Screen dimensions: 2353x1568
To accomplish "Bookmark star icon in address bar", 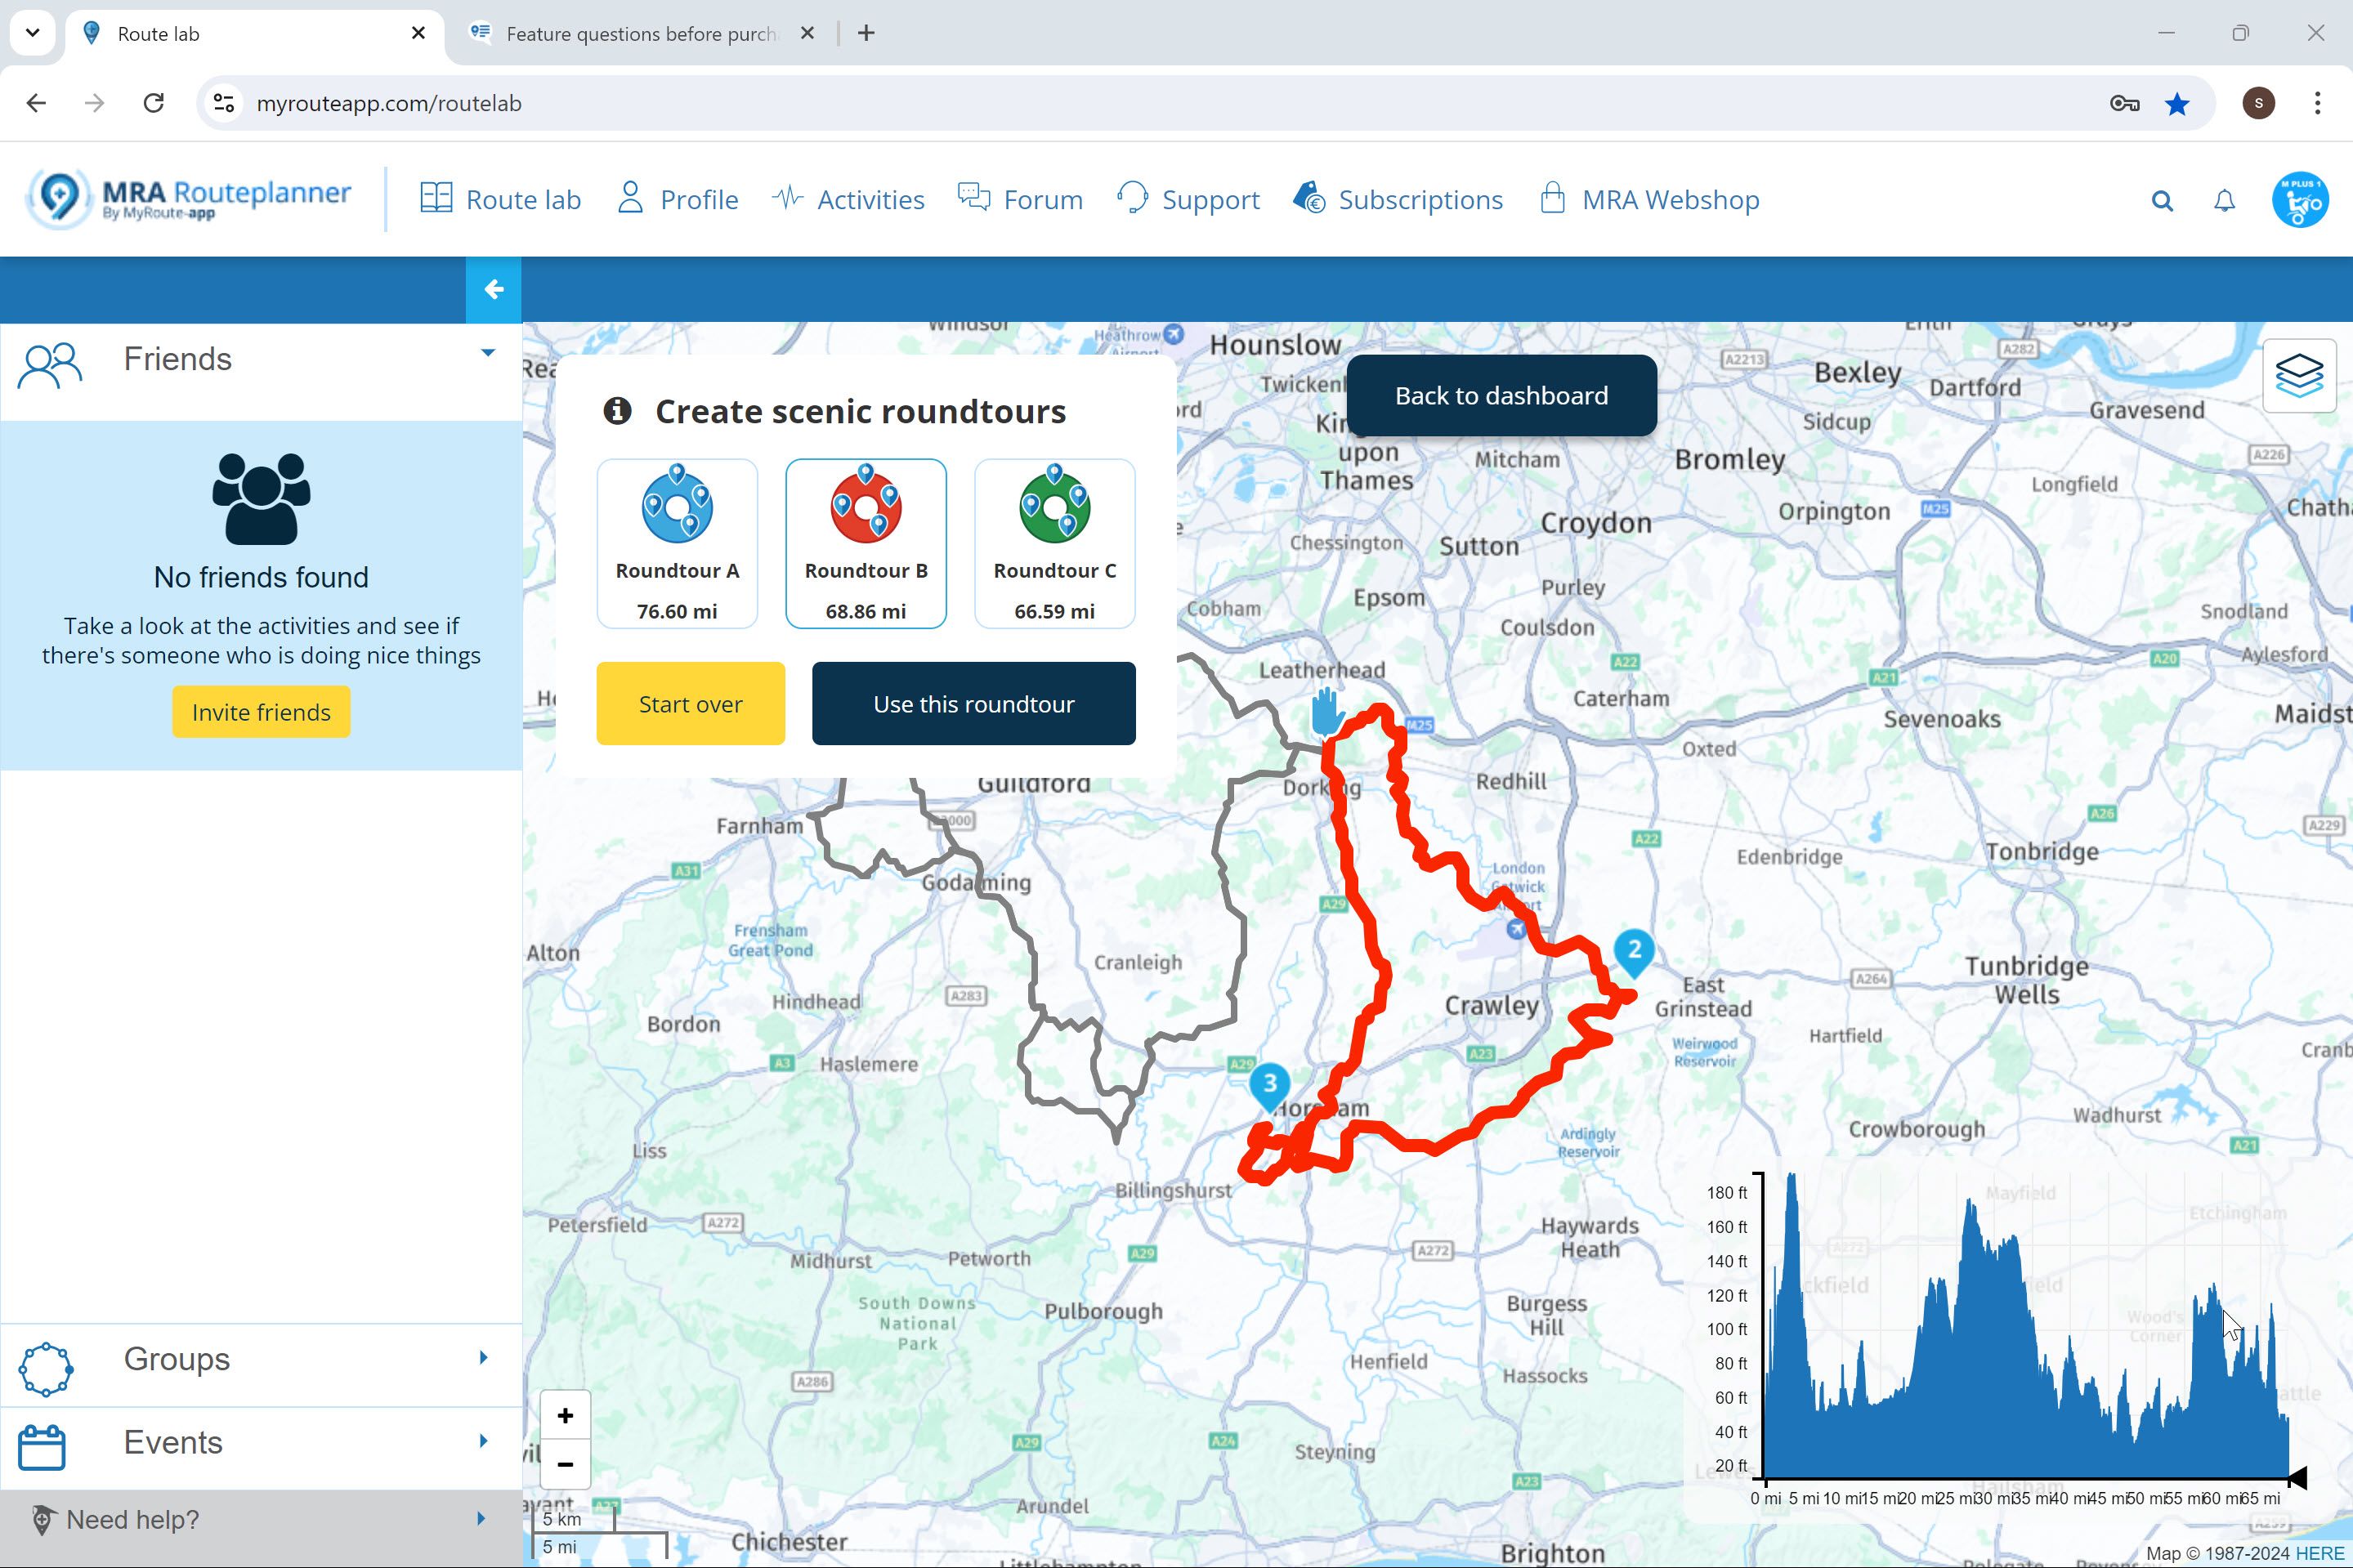I will [2177, 103].
